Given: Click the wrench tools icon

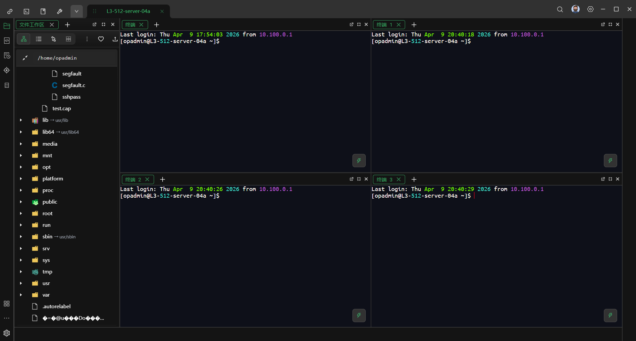Looking at the screenshot, I should (x=60, y=11).
